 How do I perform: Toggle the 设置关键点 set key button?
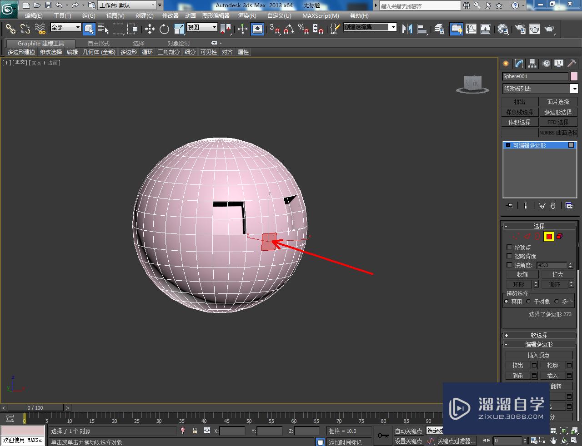pyautogui.click(x=408, y=441)
